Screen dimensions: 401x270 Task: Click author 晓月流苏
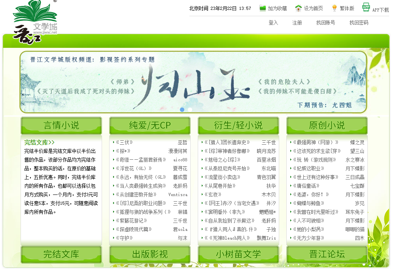pos(266,151)
